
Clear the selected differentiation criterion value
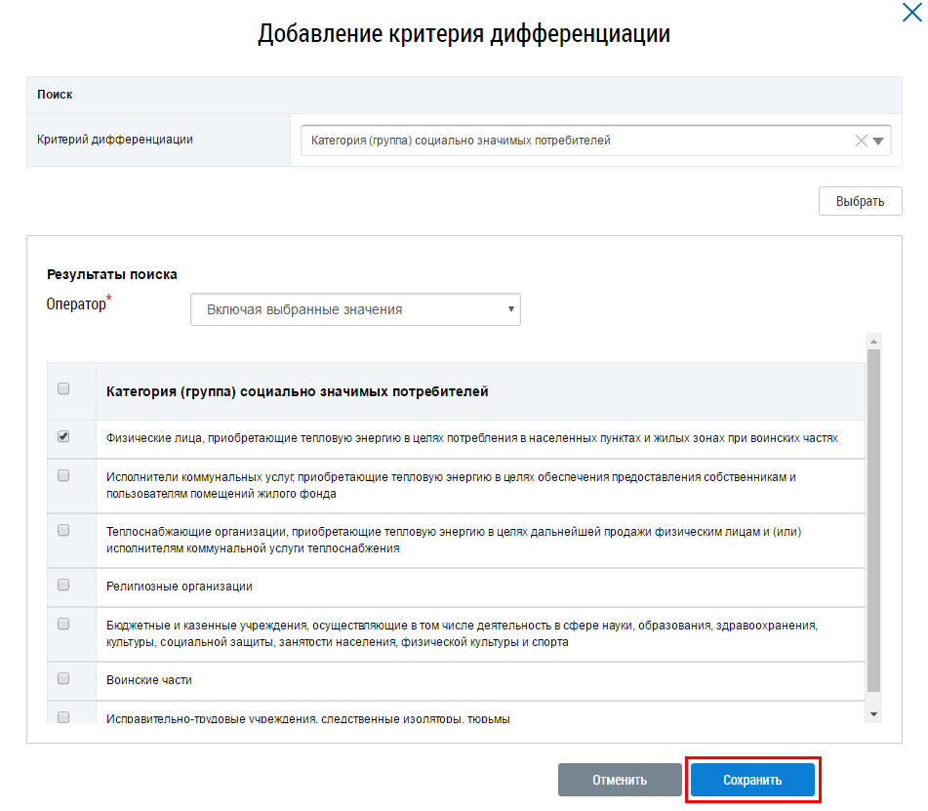[861, 141]
